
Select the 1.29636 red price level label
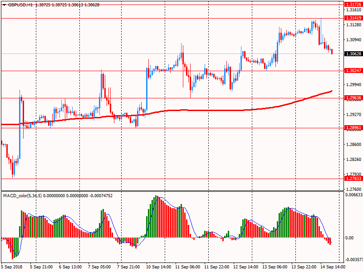pos(353,98)
